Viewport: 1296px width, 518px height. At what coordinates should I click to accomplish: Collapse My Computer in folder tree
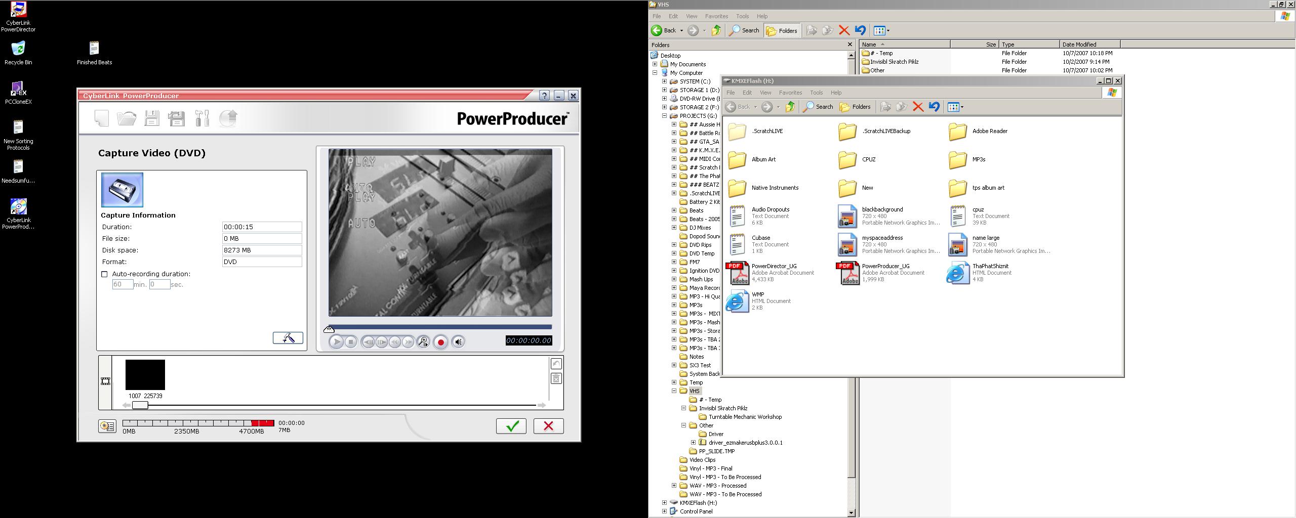[655, 73]
